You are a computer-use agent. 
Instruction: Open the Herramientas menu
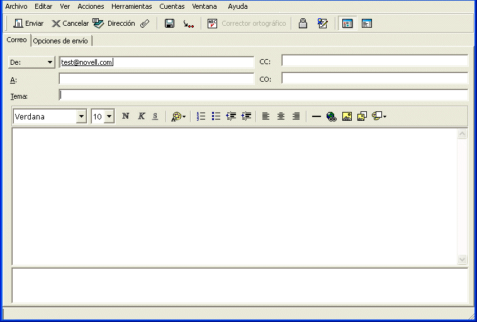pos(132,6)
